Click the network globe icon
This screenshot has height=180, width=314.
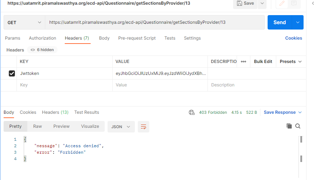pyautogui.click(x=192, y=112)
